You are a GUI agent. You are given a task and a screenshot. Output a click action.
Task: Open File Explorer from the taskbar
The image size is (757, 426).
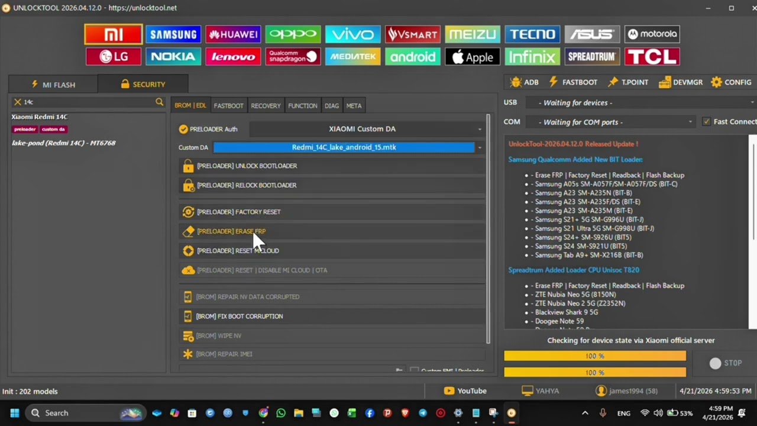point(299,413)
